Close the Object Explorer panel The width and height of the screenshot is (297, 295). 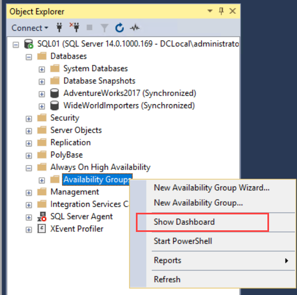[x=232, y=11]
